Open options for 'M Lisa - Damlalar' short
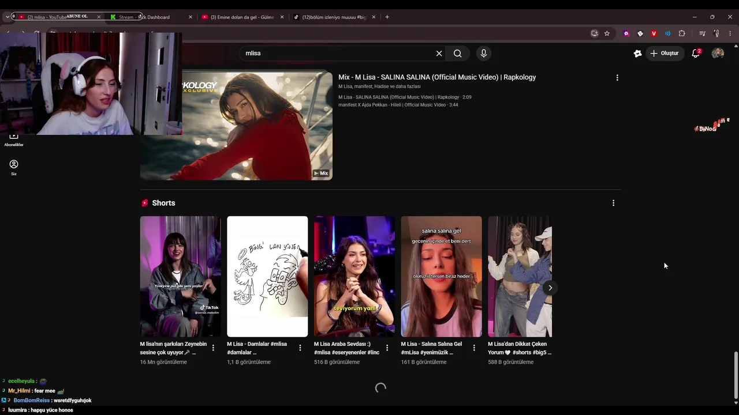Image resolution: width=739 pixels, height=415 pixels. click(300, 348)
